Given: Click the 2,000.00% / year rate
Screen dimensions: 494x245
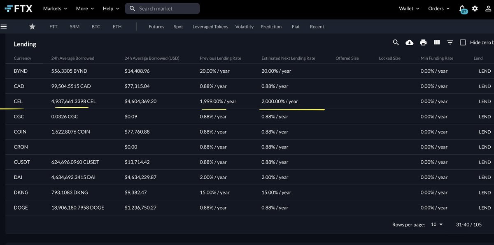Looking at the screenshot, I should pyautogui.click(x=280, y=102).
